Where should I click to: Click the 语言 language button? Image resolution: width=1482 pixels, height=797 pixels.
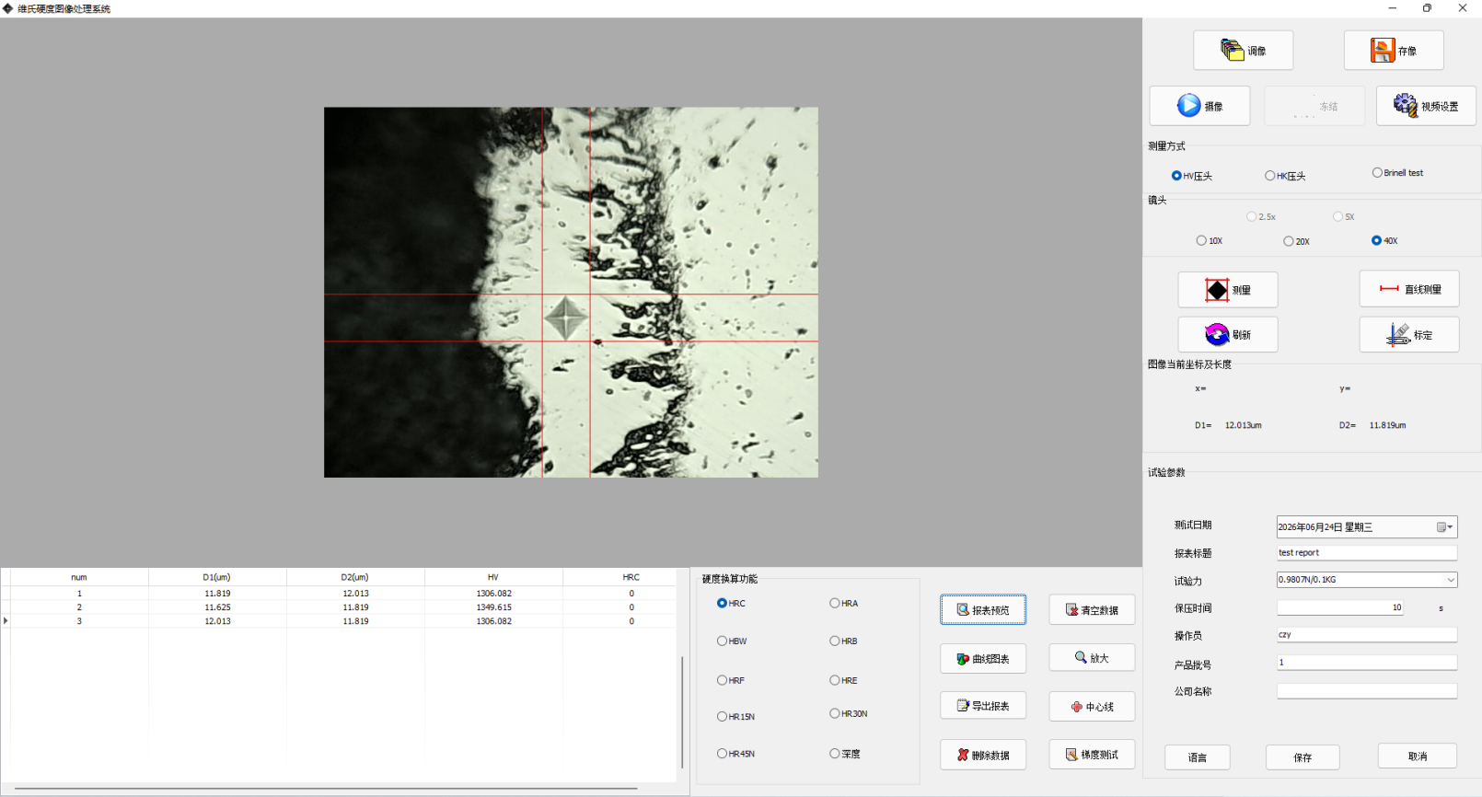click(1198, 757)
